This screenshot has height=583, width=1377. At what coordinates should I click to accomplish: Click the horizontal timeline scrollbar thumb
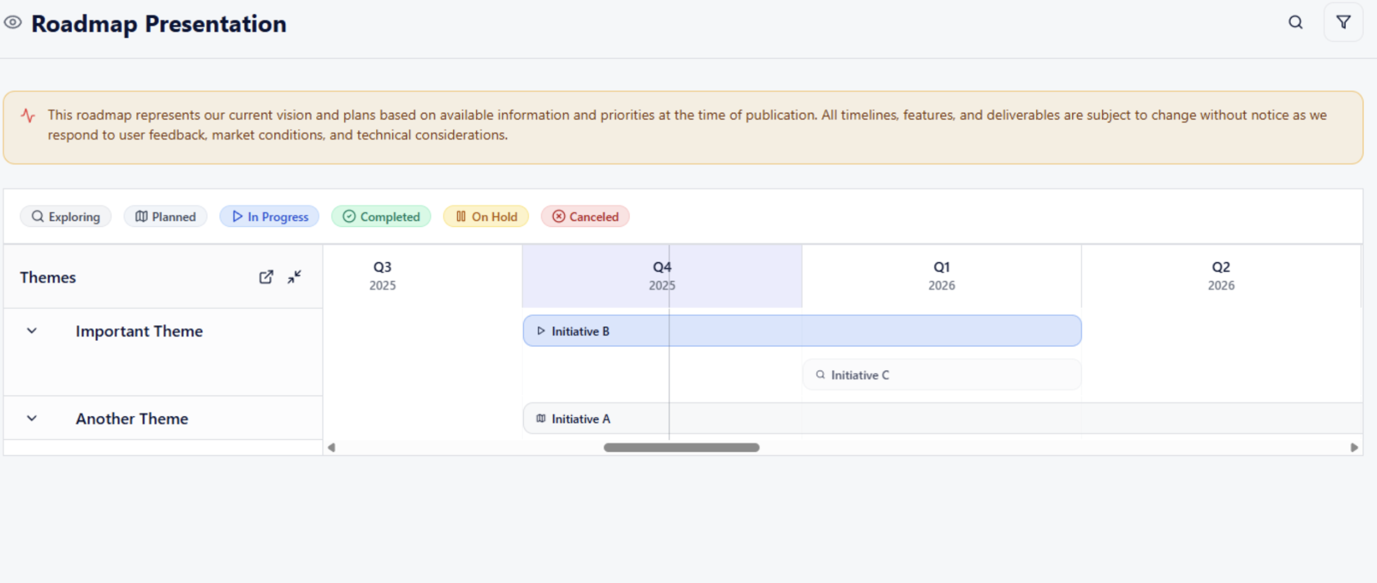681,448
